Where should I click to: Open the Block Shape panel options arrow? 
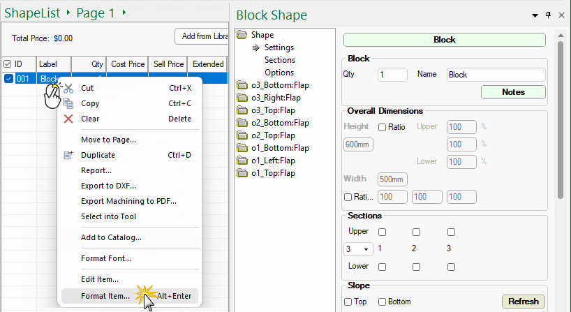(x=535, y=15)
